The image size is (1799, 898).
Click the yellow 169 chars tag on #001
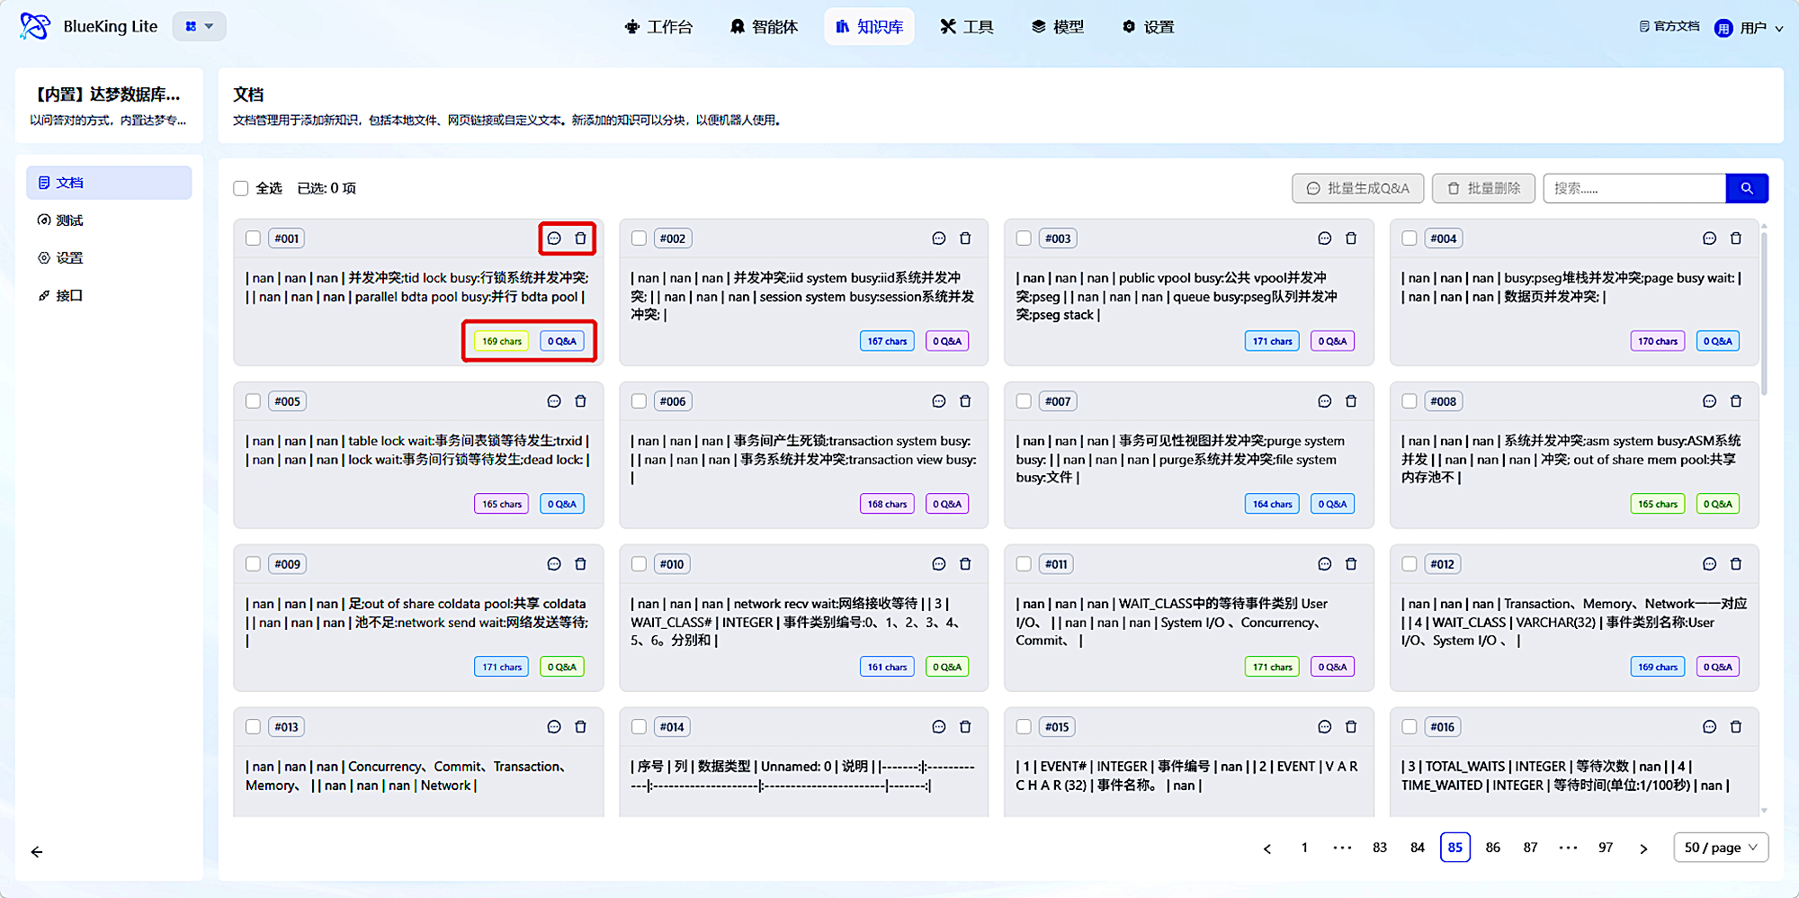501,341
